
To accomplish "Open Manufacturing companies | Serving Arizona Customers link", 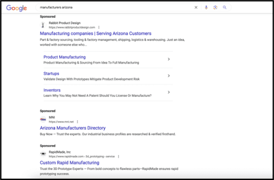I will pyautogui.click(x=95, y=33).
